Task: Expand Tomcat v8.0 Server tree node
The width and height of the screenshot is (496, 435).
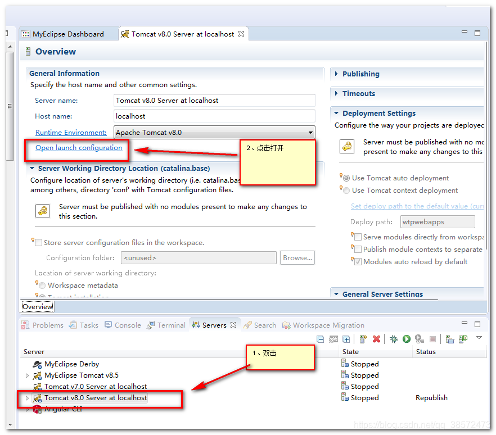Action: [27, 398]
